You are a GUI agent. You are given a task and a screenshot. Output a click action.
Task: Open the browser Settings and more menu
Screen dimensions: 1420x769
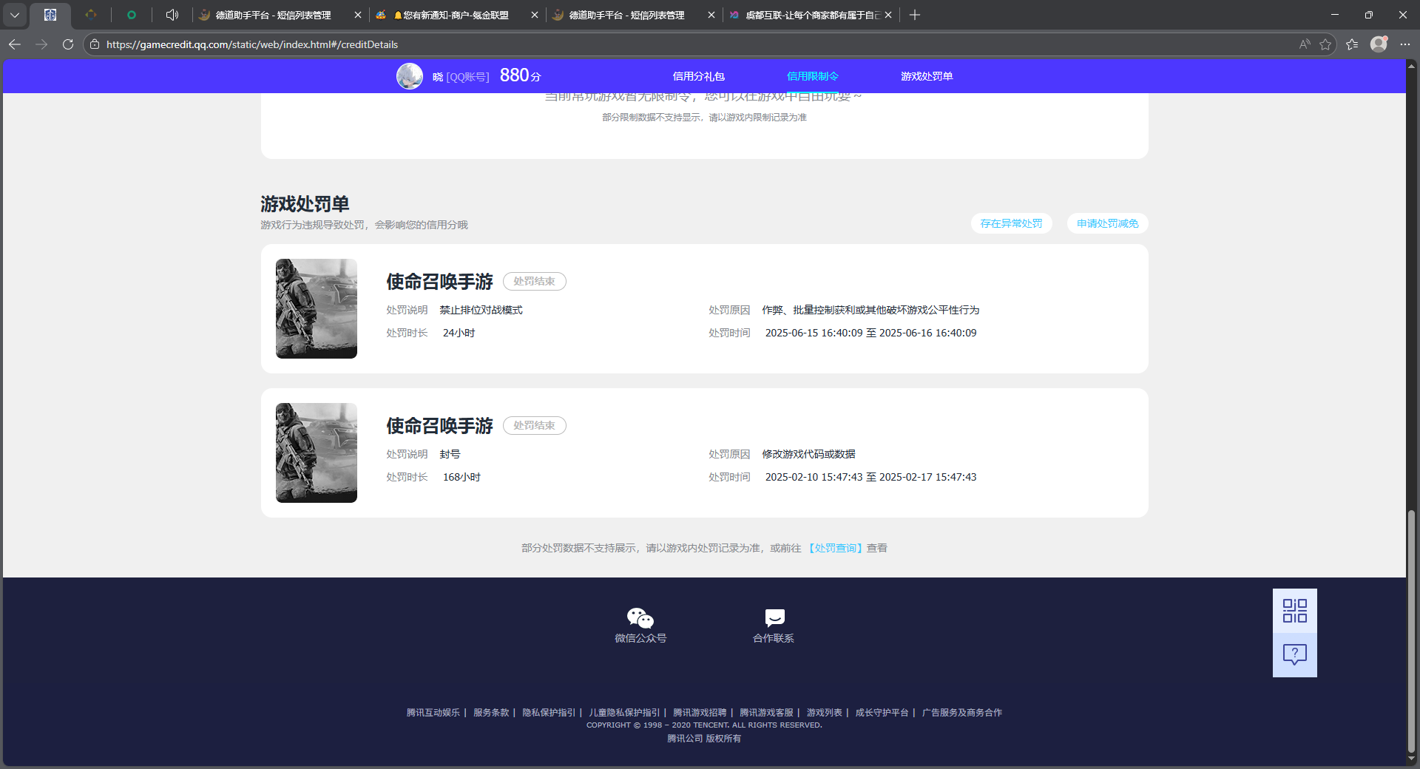1405,44
